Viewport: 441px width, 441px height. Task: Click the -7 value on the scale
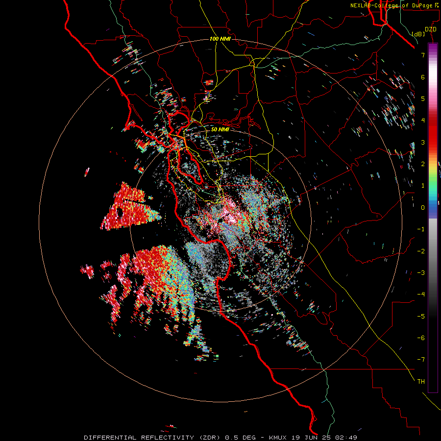click(421, 360)
